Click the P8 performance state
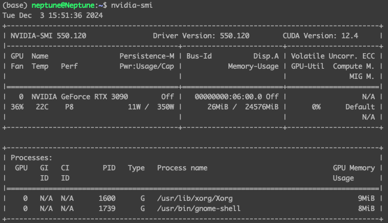The width and height of the screenshot is (388, 223). [69, 107]
